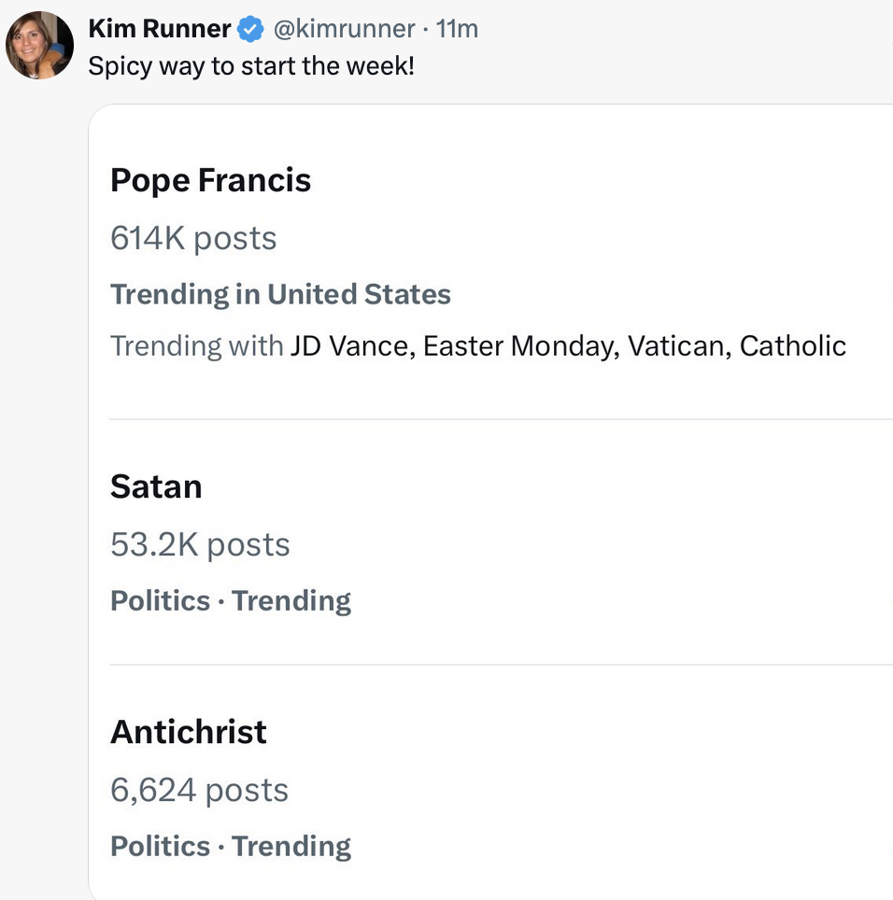Click the 'Trending with' label text
The width and height of the screenshot is (893, 900).
[x=196, y=346]
